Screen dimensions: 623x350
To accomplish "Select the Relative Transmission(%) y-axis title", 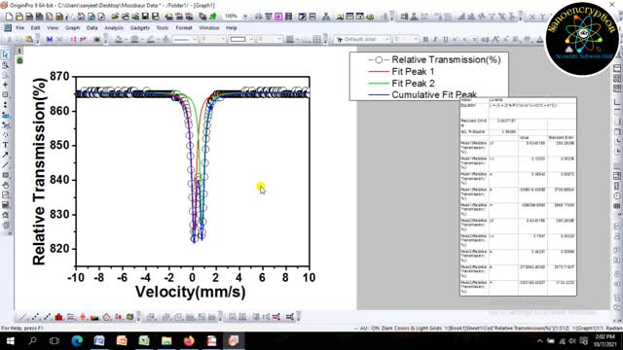I will pos(39,171).
